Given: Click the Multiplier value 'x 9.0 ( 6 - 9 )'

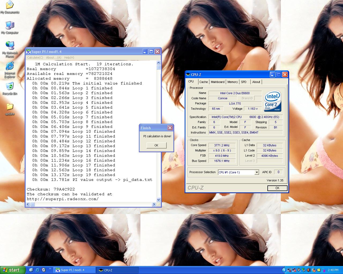Looking at the screenshot, I should 222,150.
